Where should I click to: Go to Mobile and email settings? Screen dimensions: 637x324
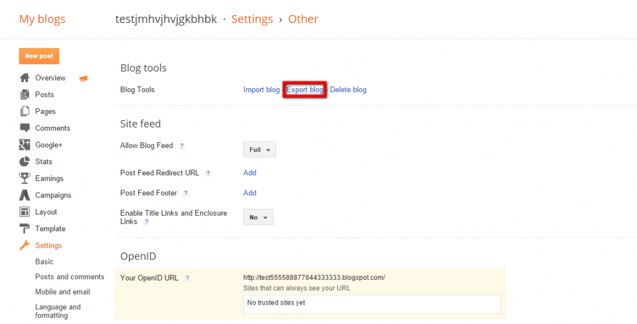[63, 292]
